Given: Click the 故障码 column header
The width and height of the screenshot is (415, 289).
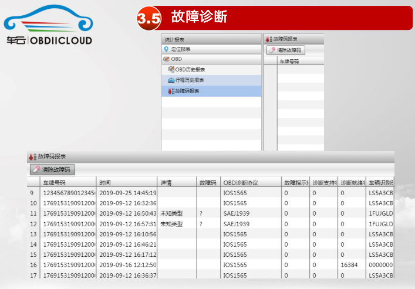Looking at the screenshot, I should point(208,182).
